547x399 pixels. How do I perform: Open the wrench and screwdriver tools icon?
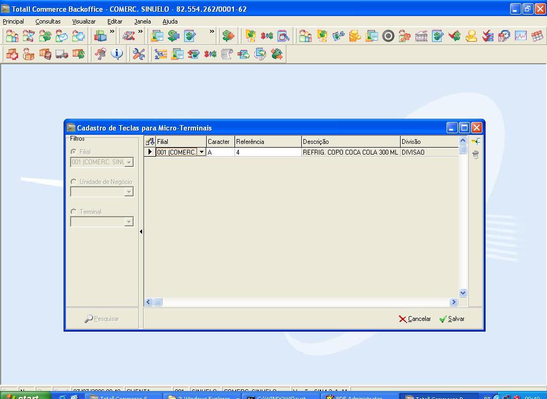[139, 54]
